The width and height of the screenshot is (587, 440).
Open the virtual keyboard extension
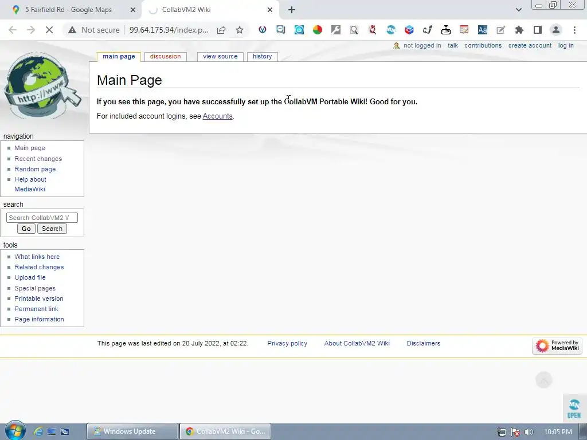coord(446,30)
